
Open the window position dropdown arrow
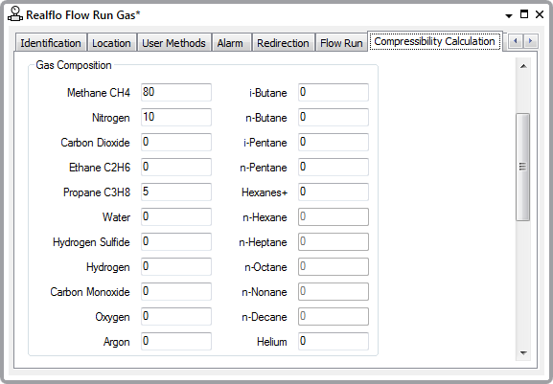point(509,15)
